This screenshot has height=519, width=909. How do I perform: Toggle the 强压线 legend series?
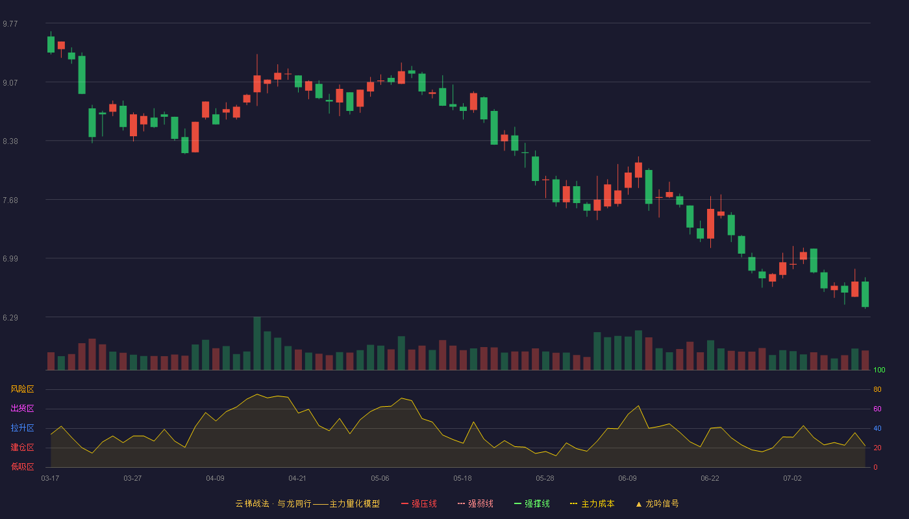[419, 503]
